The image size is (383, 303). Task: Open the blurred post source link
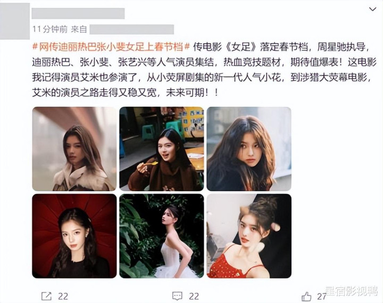(x=132, y=29)
